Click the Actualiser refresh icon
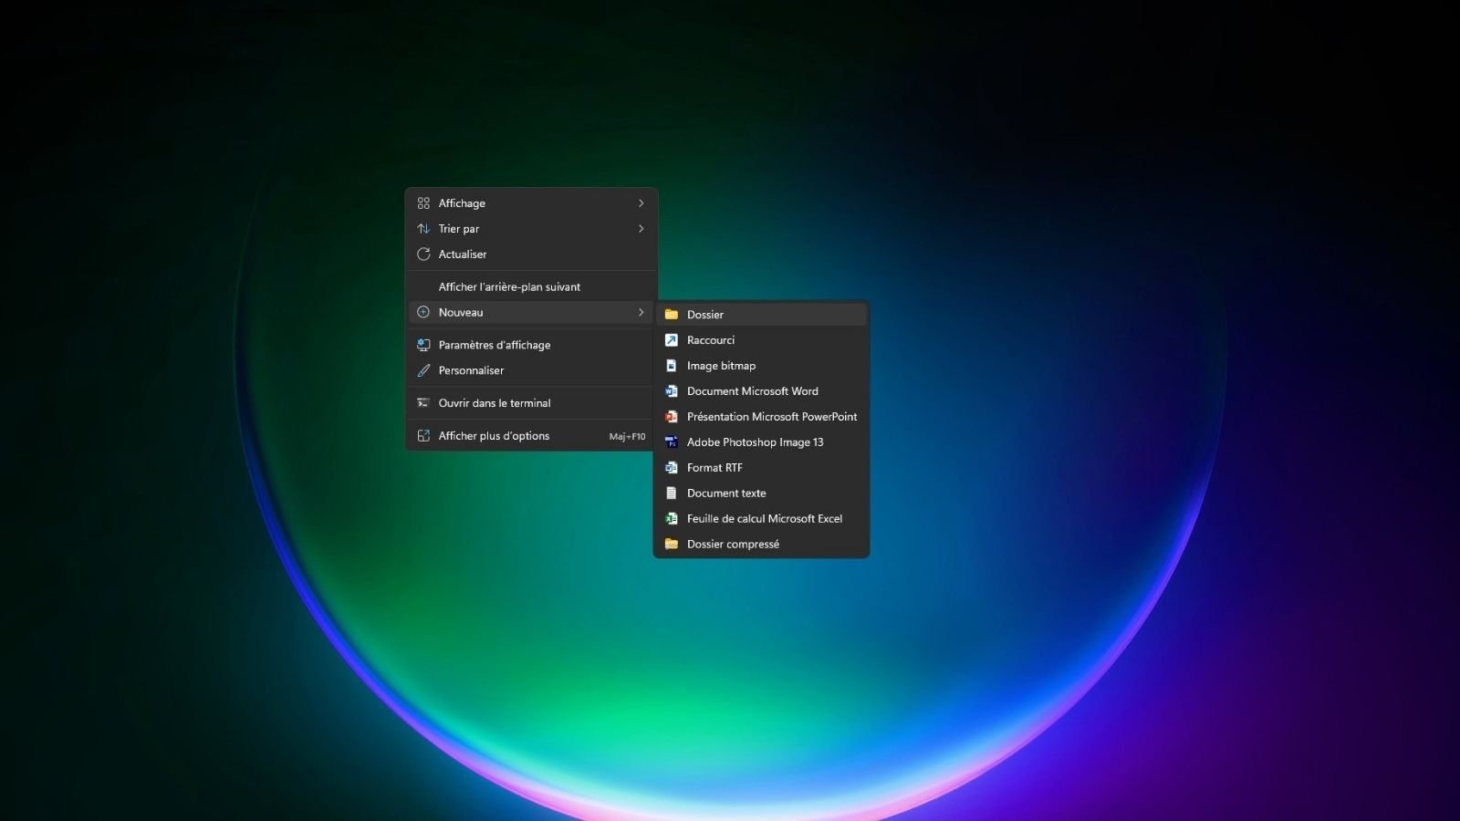This screenshot has height=821, width=1460. click(422, 254)
